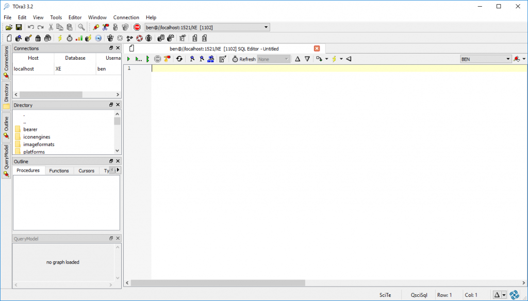The image size is (528, 301).
Task: Toggle the QueryModel side panel tab
Action: [6, 160]
